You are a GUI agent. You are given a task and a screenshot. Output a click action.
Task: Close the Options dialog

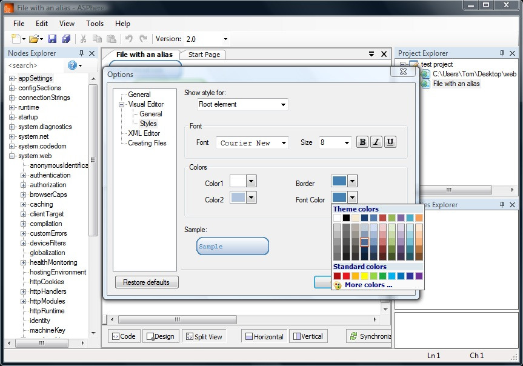coord(403,72)
